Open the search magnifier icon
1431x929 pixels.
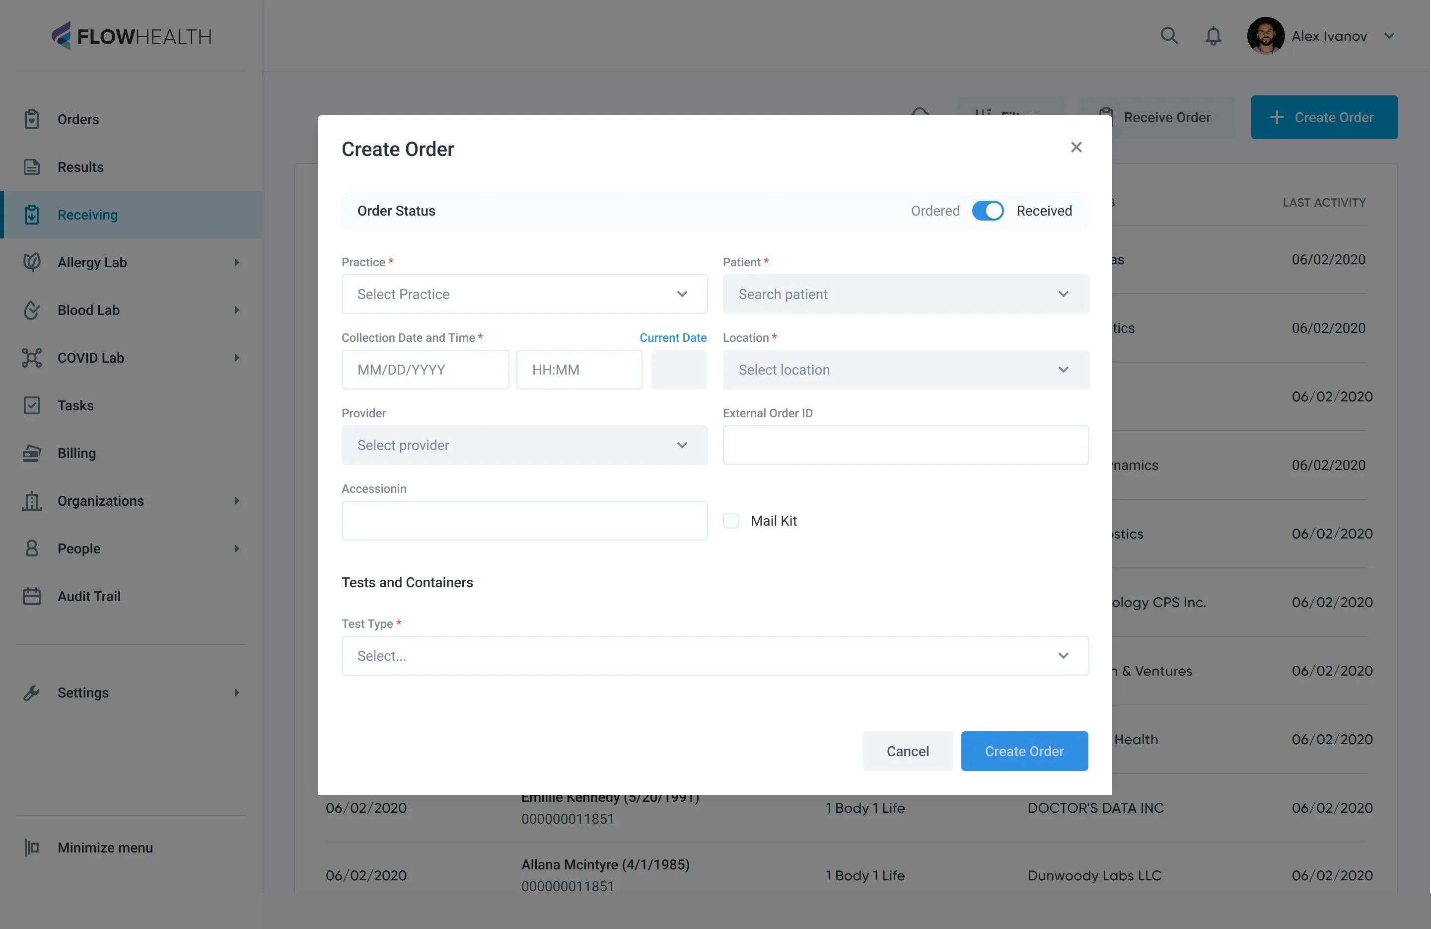pyautogui.click(x=1169, y=36)
